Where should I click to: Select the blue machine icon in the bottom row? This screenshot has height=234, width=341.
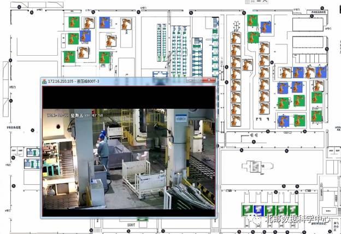pyautogui.click(x=259, y=210)
